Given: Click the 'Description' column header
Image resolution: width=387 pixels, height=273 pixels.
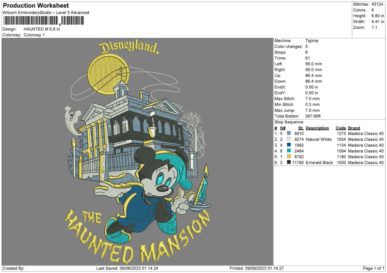Looking at the screenshot, I should pyautogui.click(x=317, y=128).
